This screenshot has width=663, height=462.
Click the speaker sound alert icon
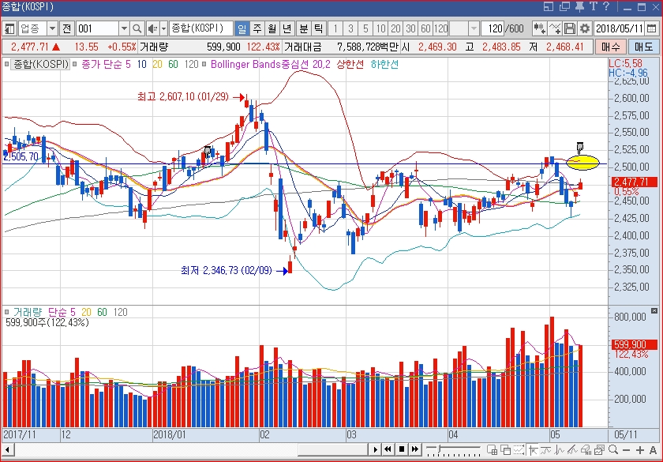(x=153, y=28)
